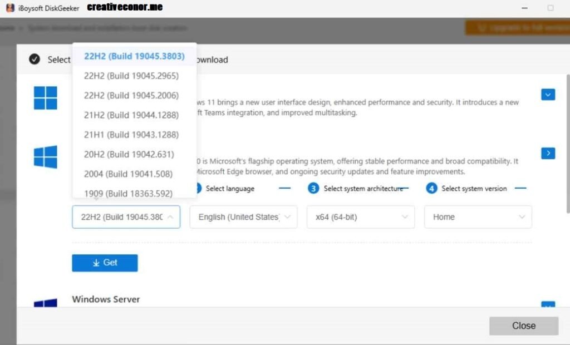570x345 pixels.
Task: Click step 3 circle for system architecture
Action: point(313,188)
